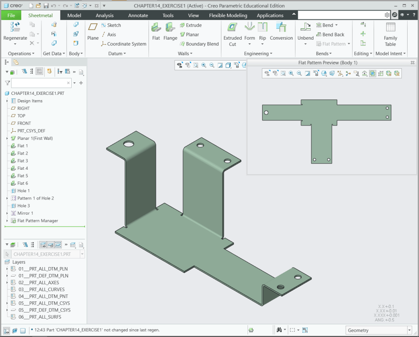This screenshot has width=419, height=337.
Task: Zoom in inside Flat Pattern Preview toolbar
Action: click(291, 74)
